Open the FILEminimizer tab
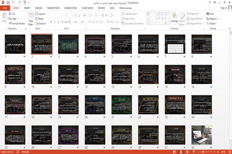232x154 pixels. (126, 8)
